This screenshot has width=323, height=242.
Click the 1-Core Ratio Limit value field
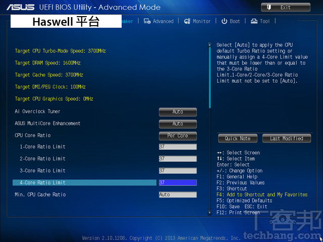point(178,147)
